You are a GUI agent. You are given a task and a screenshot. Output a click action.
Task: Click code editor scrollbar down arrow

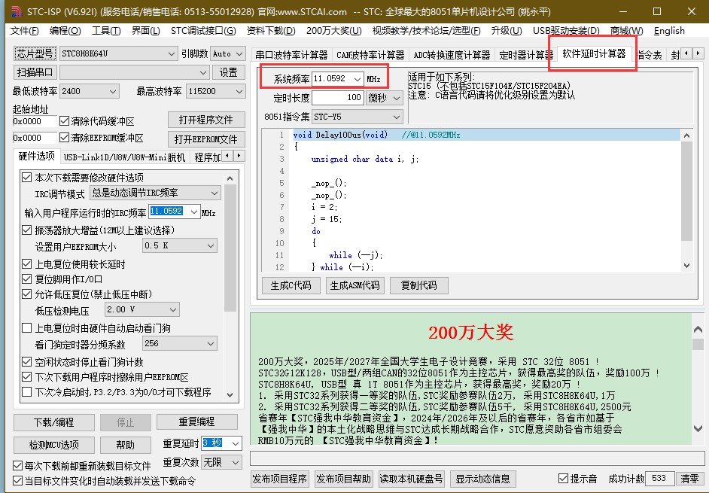click(x=687, y=266)
